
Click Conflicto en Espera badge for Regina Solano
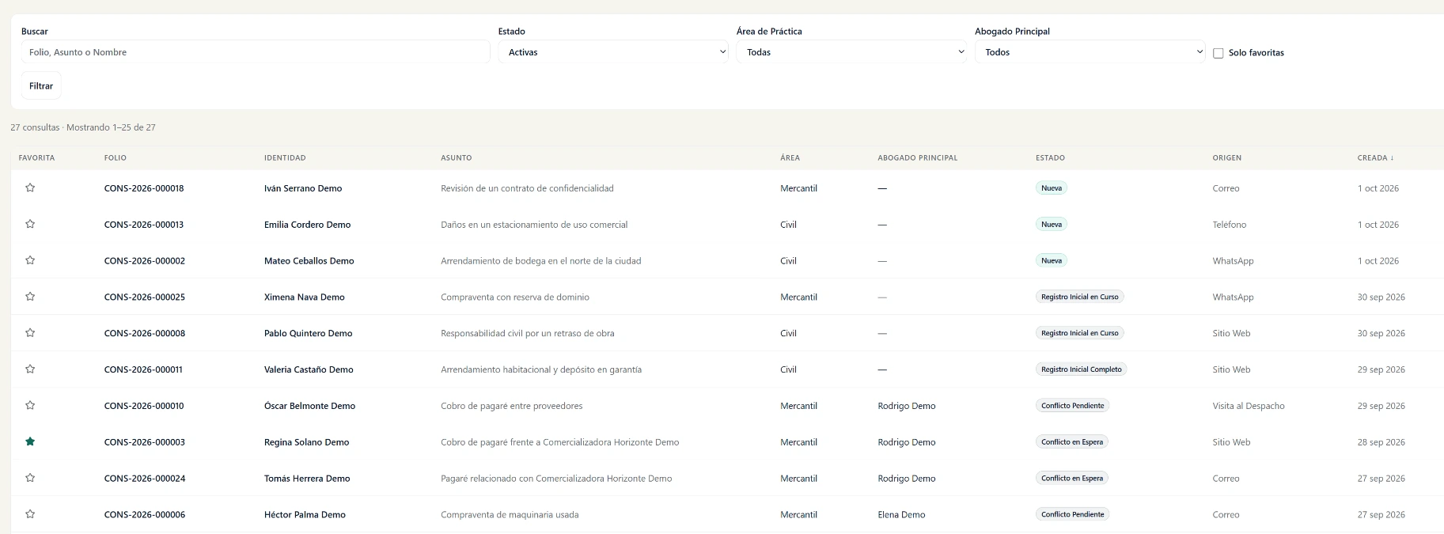[1072, 442]
